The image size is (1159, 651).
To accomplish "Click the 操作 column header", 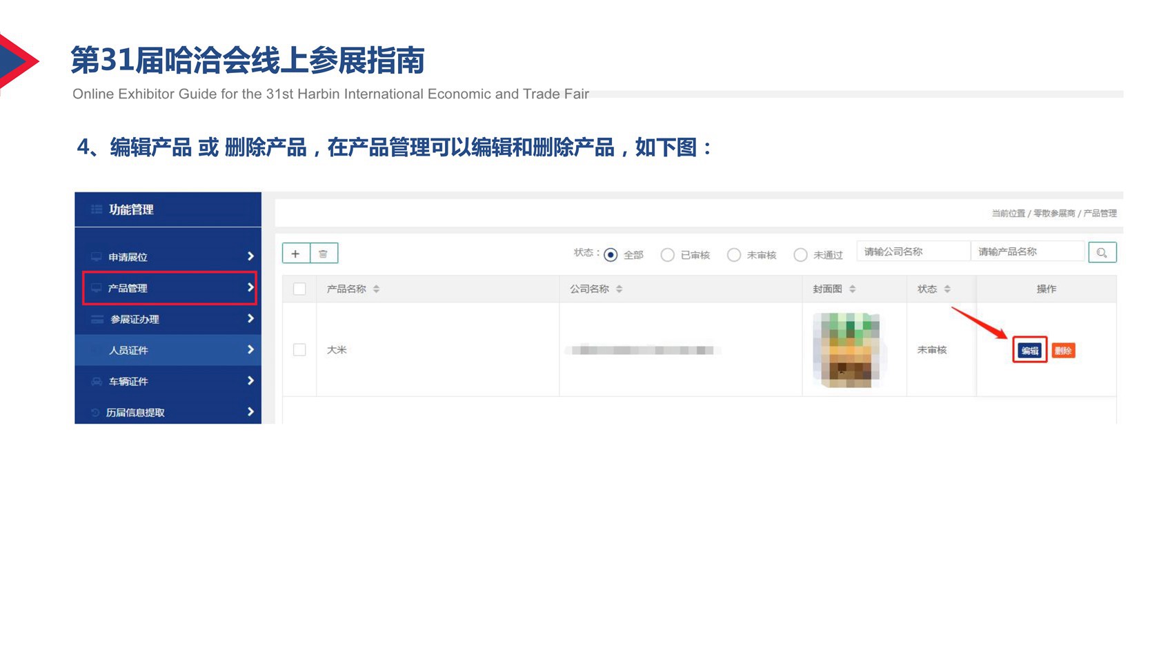I will 1047,289.
